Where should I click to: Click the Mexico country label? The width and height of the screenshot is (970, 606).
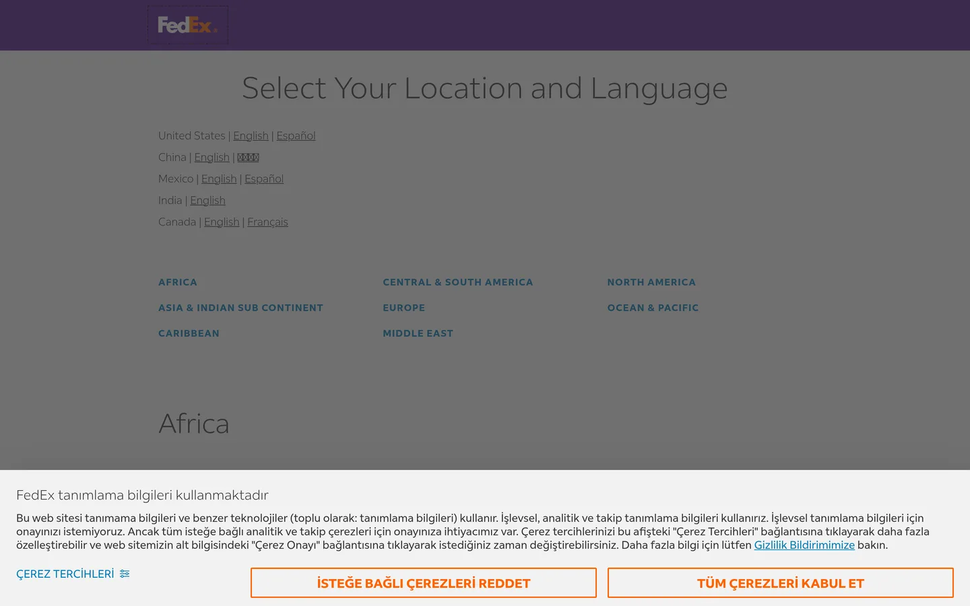coord(176,179)
